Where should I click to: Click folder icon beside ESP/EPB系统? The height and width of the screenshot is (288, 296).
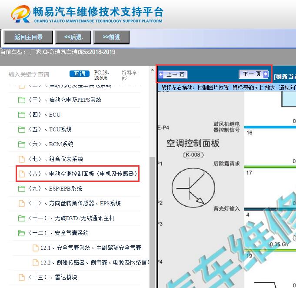[22, 189]
